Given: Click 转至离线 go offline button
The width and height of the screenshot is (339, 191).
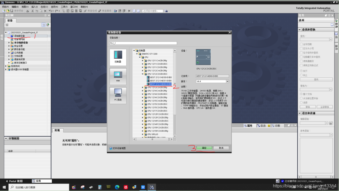Looking at the screenshot, I should [x=105, y=11].
